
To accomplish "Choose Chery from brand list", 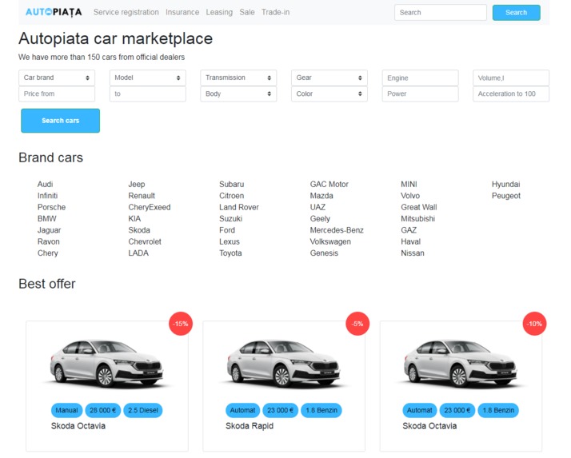I will [48, 253].
